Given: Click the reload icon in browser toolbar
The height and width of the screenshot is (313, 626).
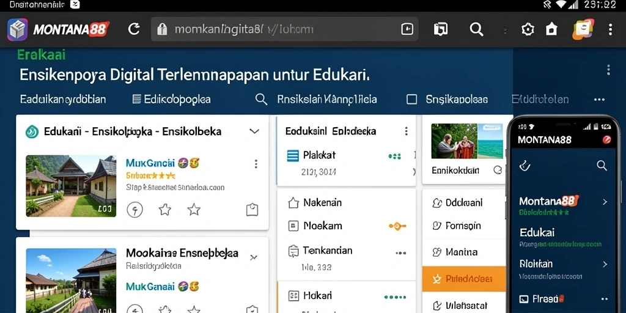Looking at the screenshot, I should pyautogui.click(x=134, y=29).
